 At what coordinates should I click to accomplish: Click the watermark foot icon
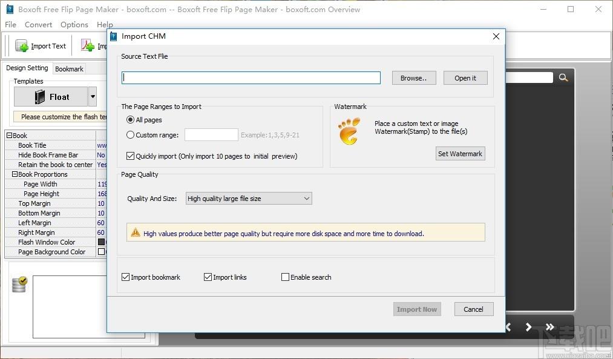(x=349, y=131)
